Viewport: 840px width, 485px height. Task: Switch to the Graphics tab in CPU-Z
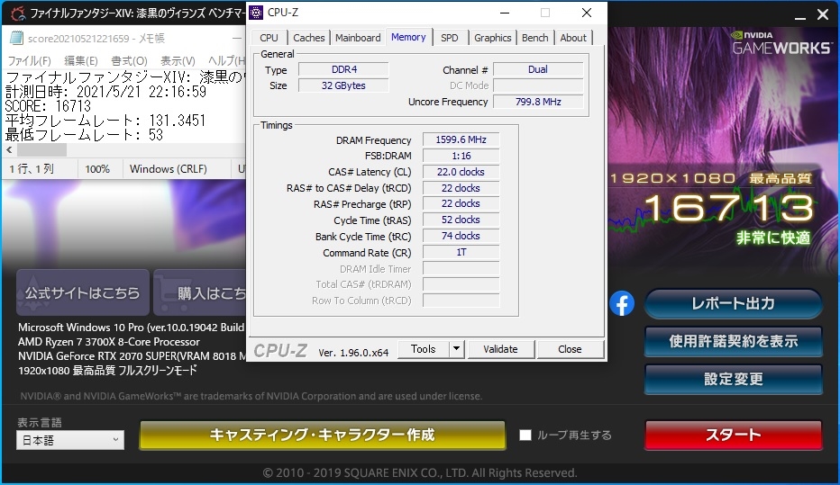coord(492,38)
